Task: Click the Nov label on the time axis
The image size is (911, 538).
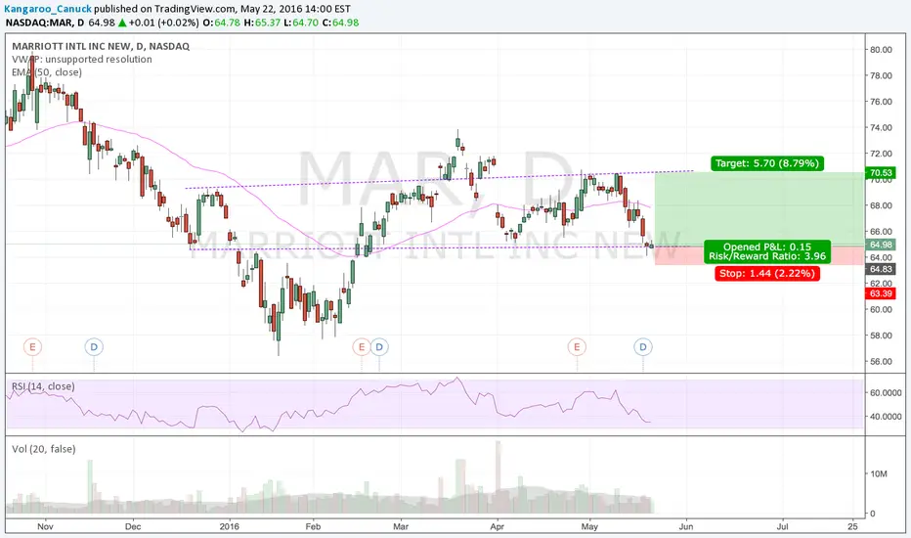Action: tap(45, 526)
